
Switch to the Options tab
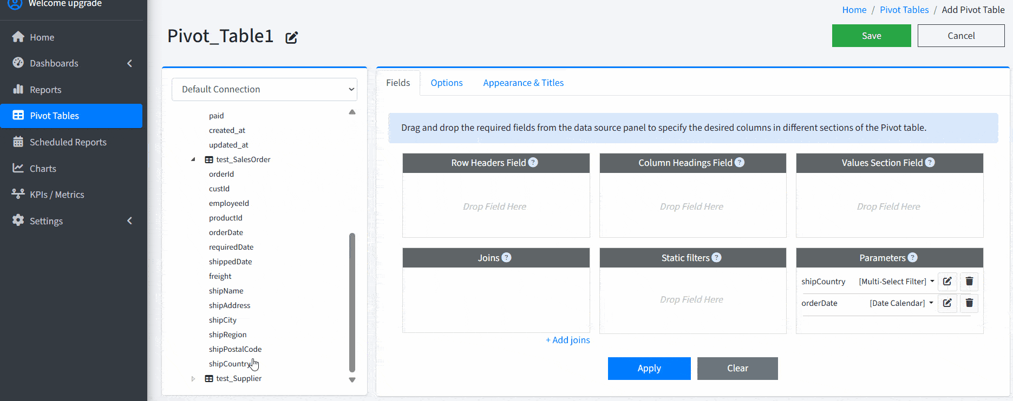click(446, 83)
